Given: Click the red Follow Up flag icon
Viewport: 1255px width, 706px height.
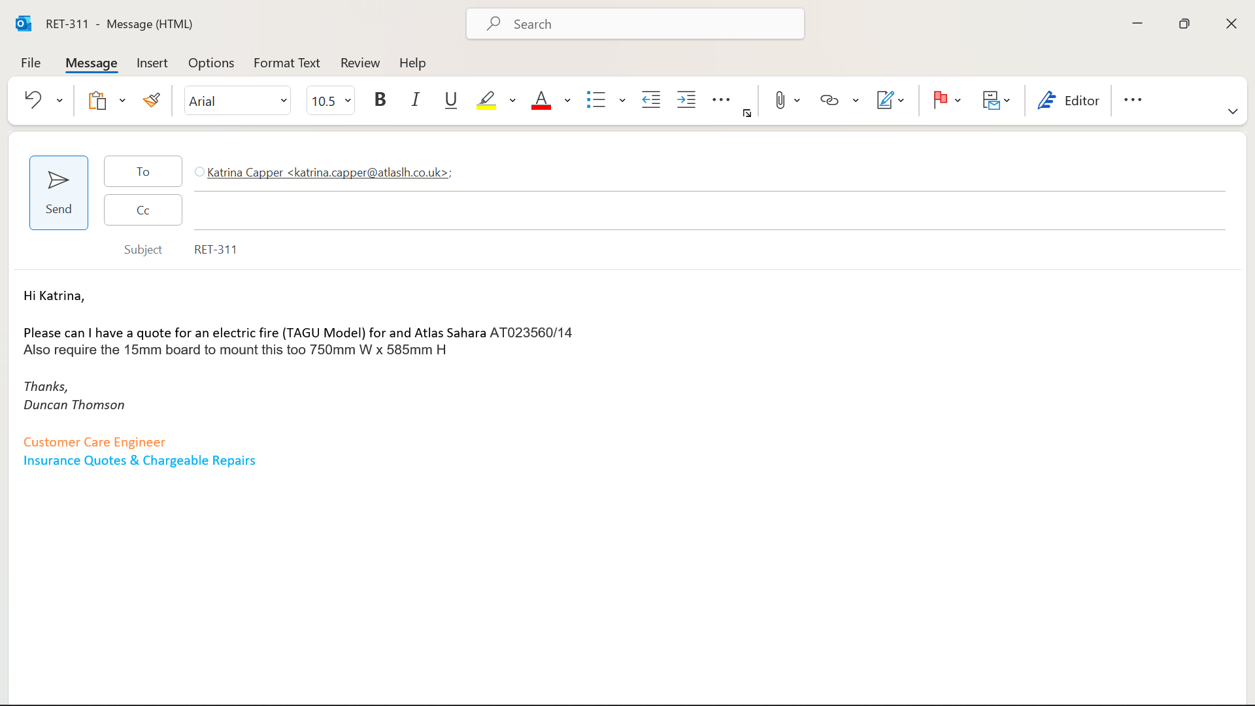Looking at the screenshot, I should coord(940,100).
